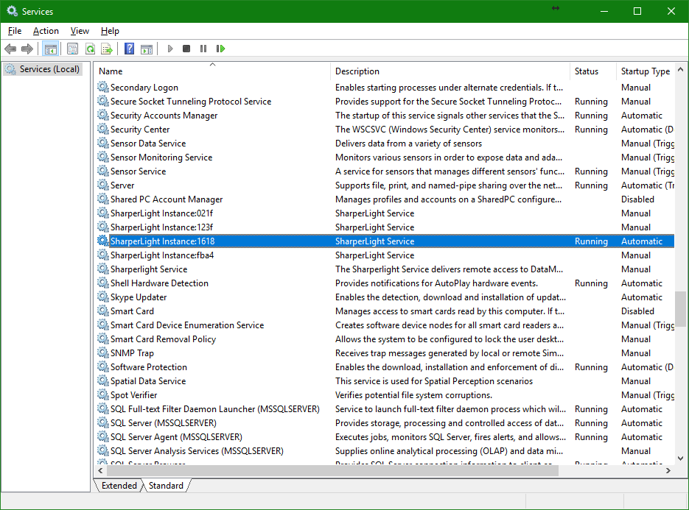
Task: Switch to the Extended tab
Action: coord(119,486)
